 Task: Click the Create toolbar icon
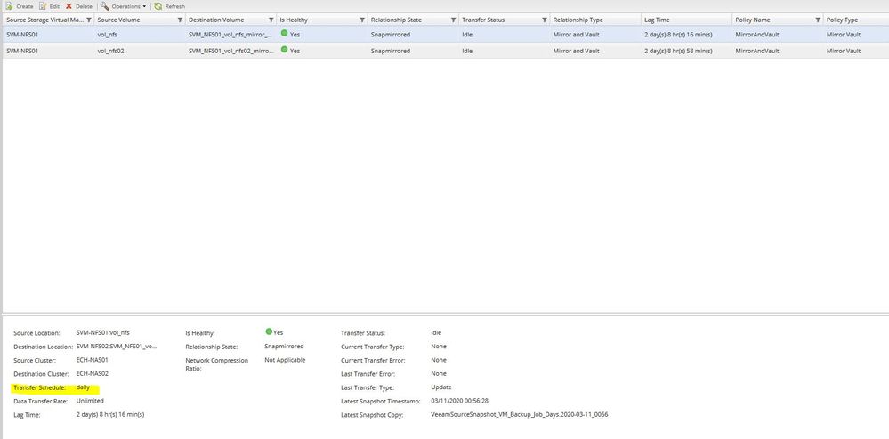[9, 6]
